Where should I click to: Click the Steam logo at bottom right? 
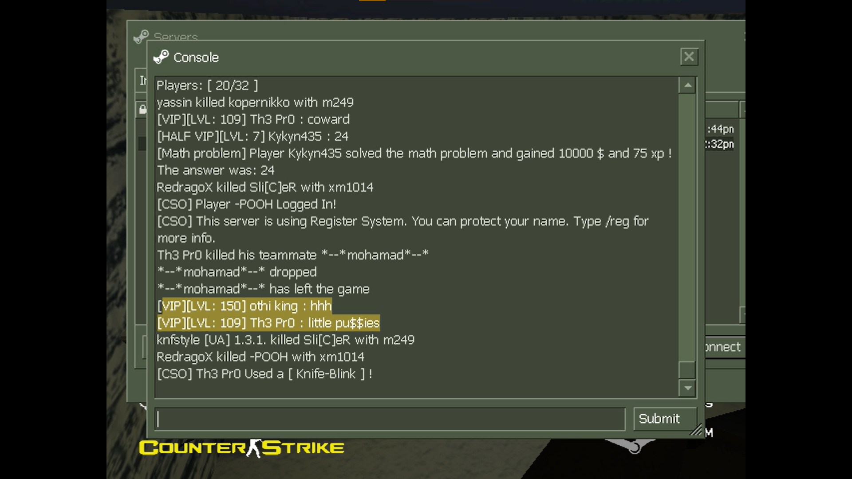(x=632, y=445)
